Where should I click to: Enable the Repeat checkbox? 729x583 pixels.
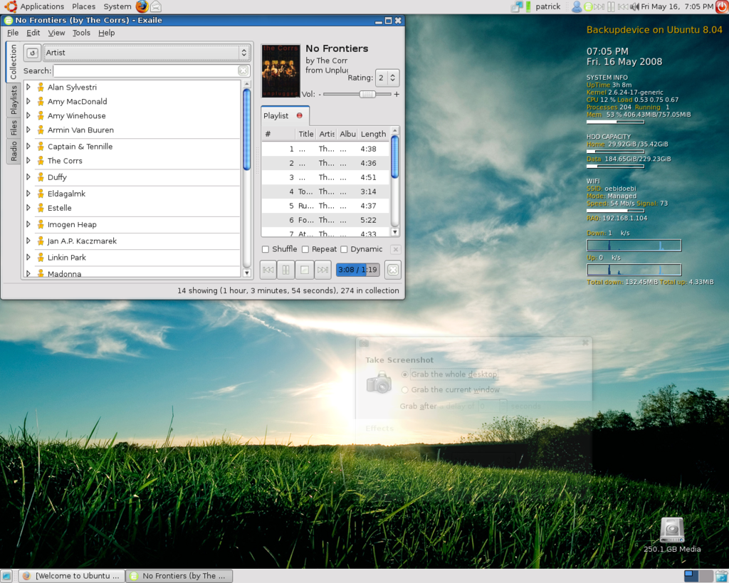[x=305, y=249]
